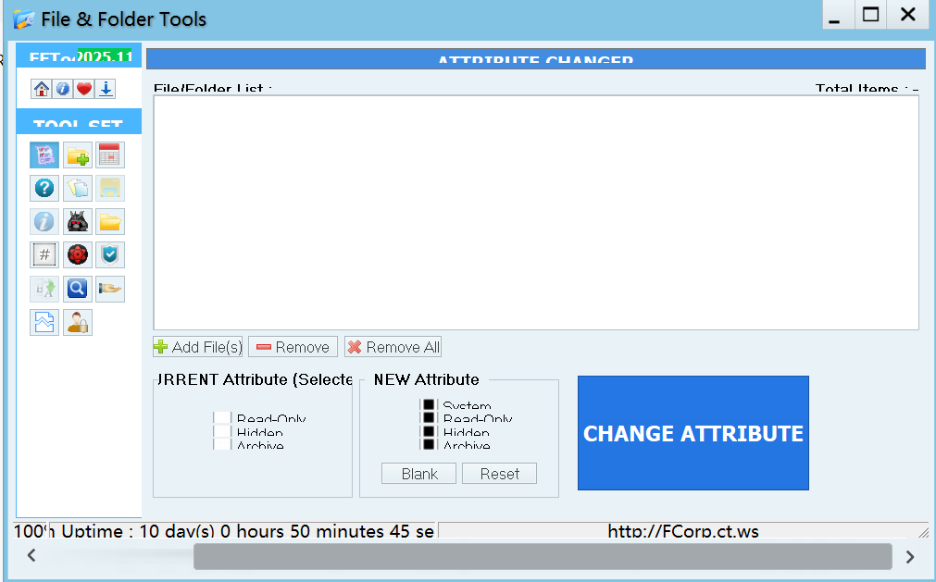Image resolution: width=936 pixels, height=582 pixels.
Task: Click the Reset button
Action: click(x=499, y=473)
